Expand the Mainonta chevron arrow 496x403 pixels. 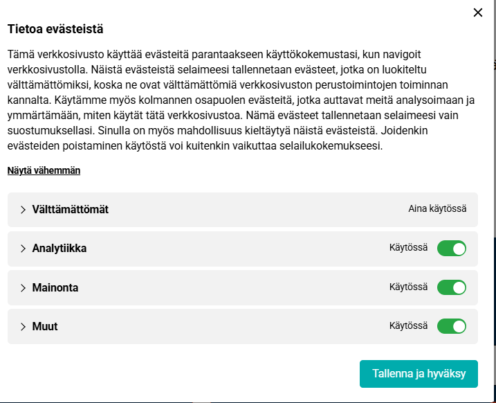pyautogui.click(x=23, y=287)
